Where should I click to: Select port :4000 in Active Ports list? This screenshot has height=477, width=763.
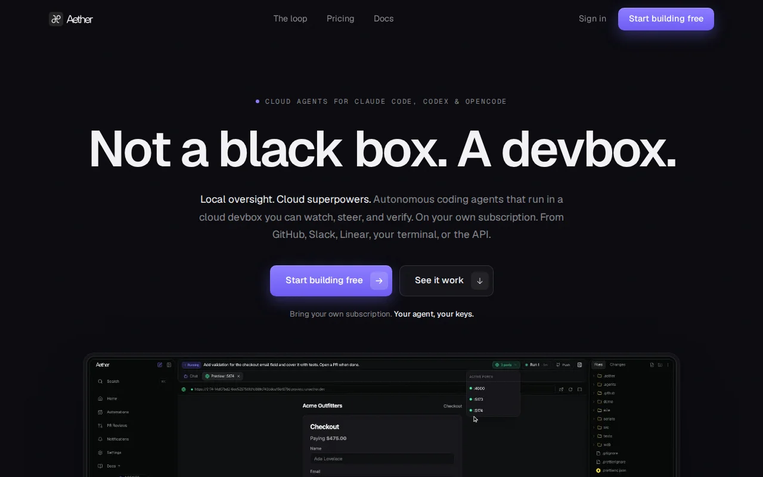[493, 388]
